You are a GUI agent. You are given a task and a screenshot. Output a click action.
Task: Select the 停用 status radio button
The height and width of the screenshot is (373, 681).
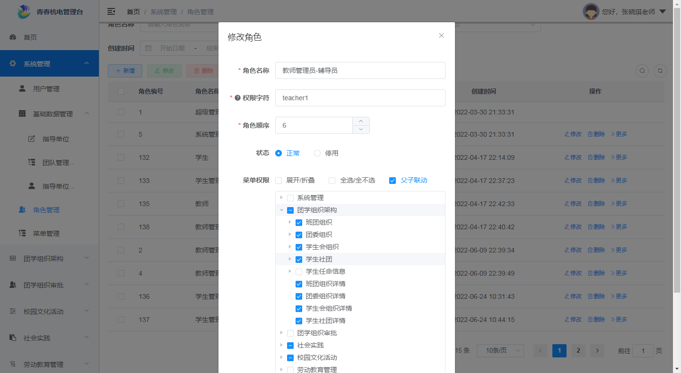coord(317,153)
